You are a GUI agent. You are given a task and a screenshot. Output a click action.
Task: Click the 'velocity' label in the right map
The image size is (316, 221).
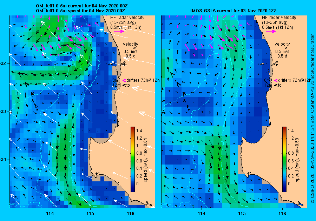pos(282,44)
